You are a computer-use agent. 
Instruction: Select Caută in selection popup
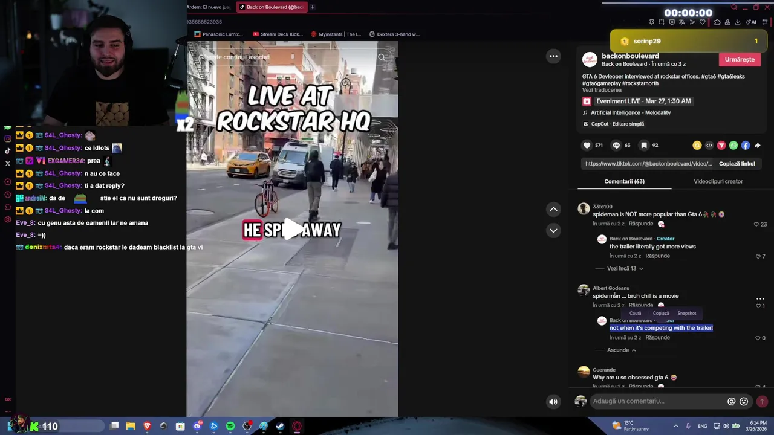(635, 313)
